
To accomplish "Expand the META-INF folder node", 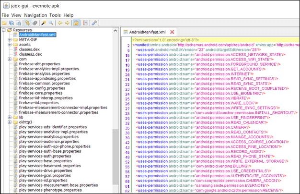I will [10, 40].
